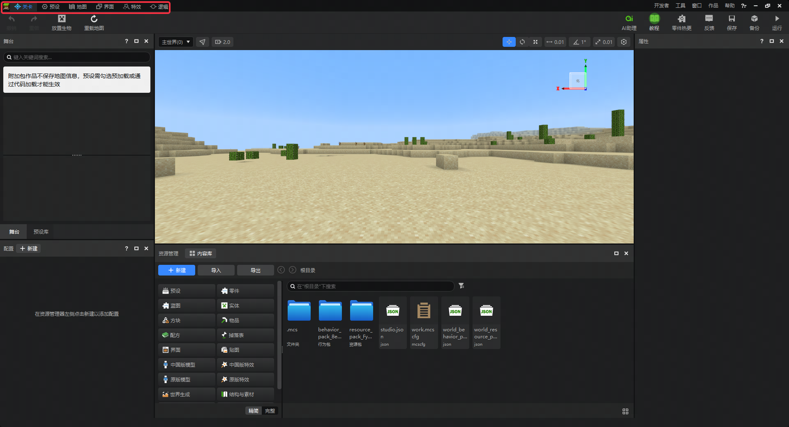Run the project with 运行 button
Viewport: 789px width, 427px height.
(777, 23)
